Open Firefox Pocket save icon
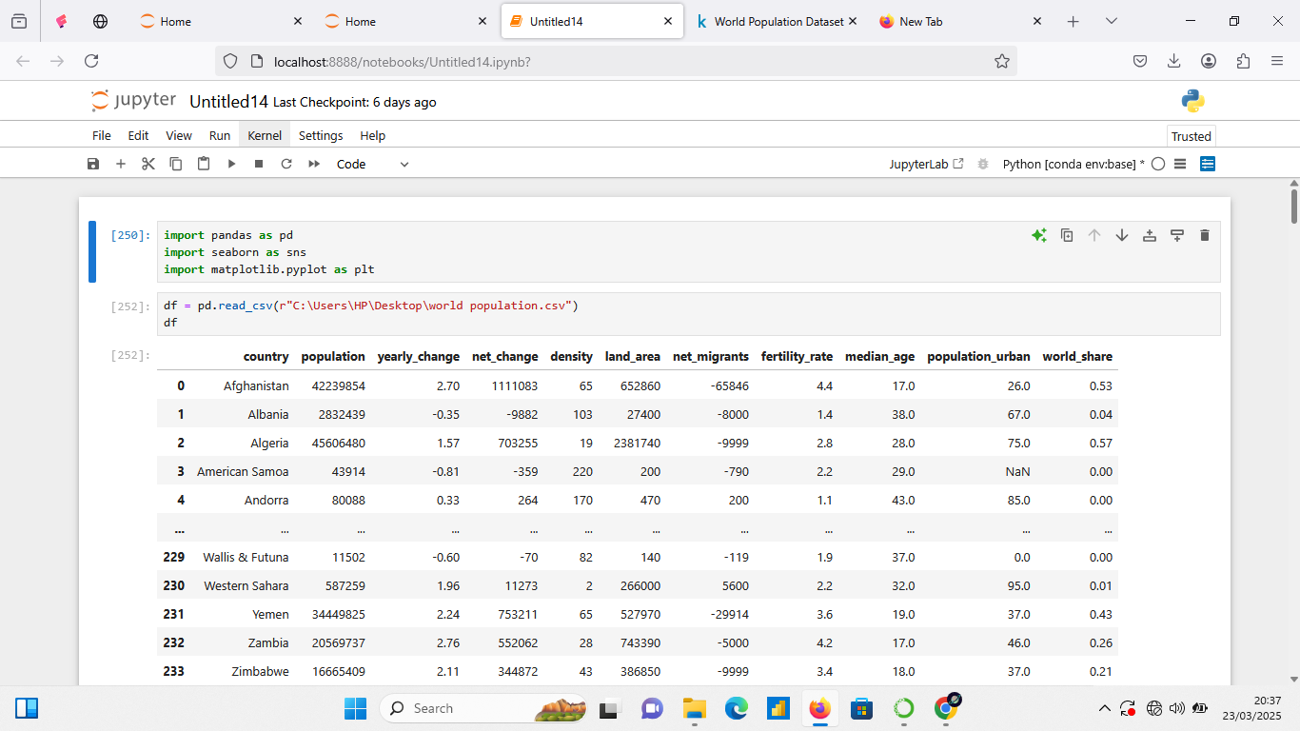Viewport: 1300px width, 731px height. 1139,61
